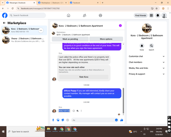The image size is (171, 137).
Task: Click the taskbar Type here to search box
Action: tap(26, 132)
